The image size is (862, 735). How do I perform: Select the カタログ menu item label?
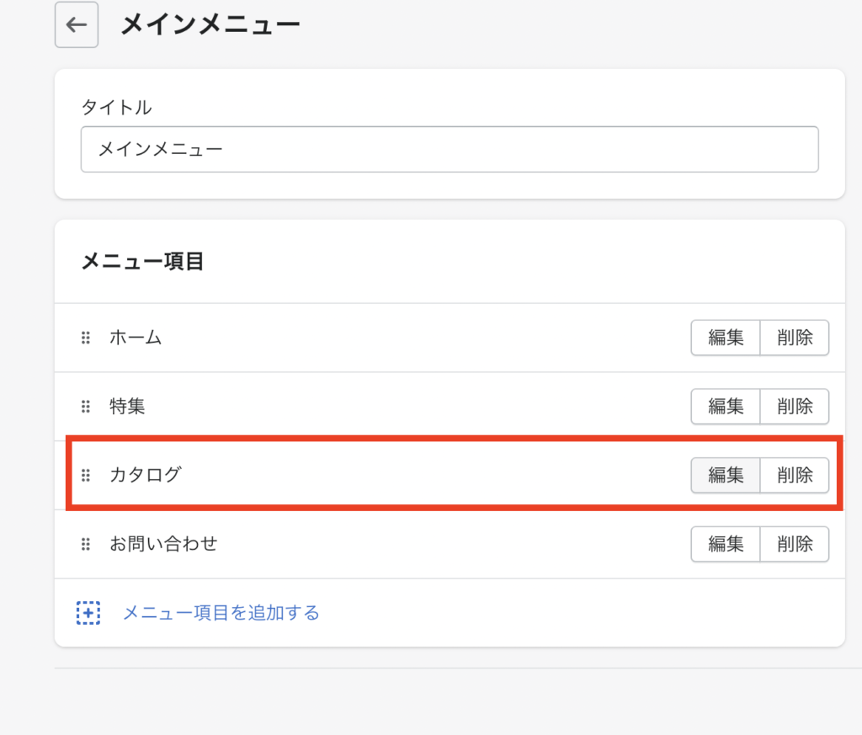(145, 475)
